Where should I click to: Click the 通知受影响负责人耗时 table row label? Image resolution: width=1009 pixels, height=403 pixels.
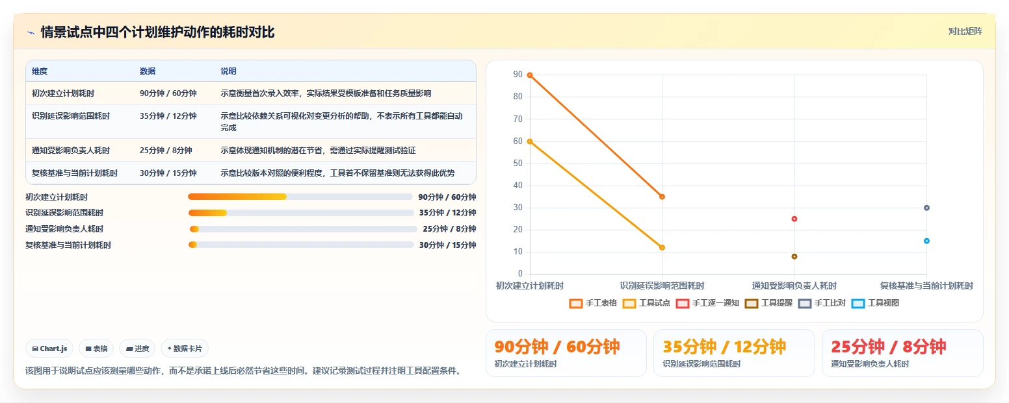tap(71, 151)
